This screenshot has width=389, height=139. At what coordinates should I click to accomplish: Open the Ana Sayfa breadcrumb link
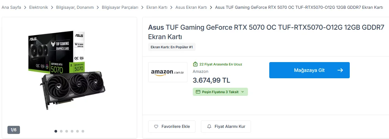point(11,7)
